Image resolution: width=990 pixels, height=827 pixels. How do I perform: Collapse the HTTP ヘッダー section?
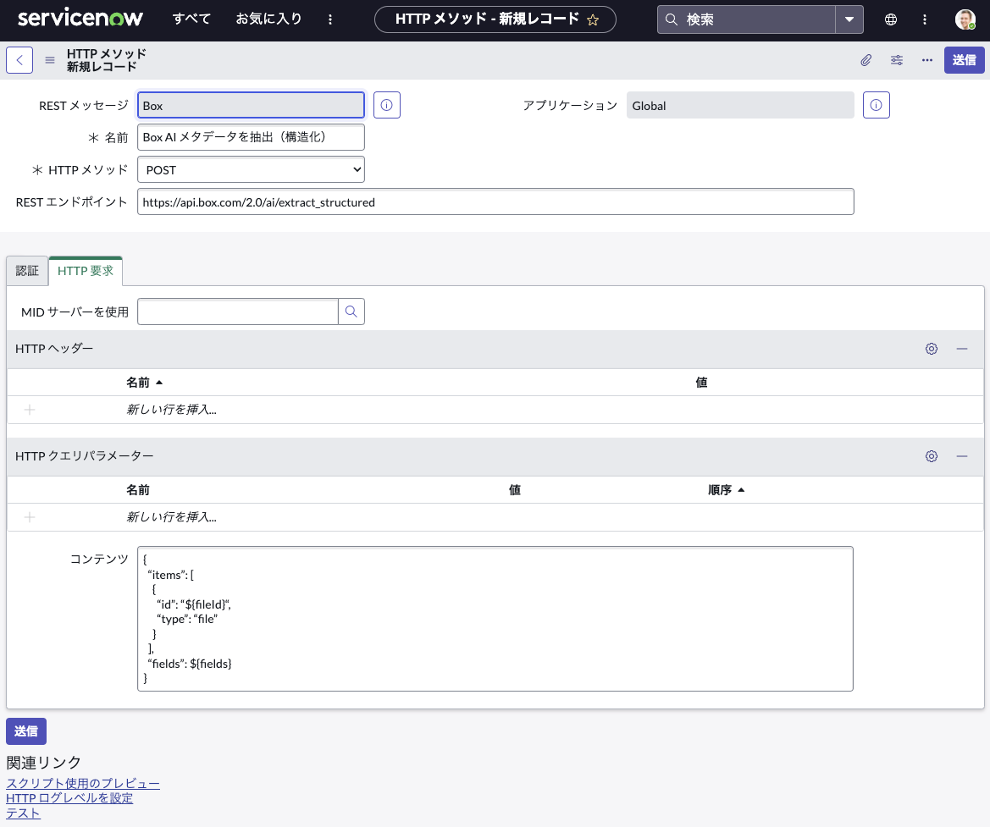click(961, 349)
